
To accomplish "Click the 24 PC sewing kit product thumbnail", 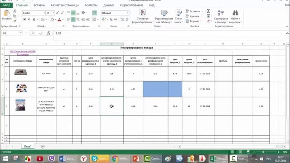I will [x=20, y=105].
